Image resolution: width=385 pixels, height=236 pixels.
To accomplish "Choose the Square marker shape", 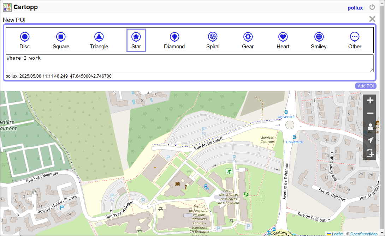I will [x=61, y=40].
